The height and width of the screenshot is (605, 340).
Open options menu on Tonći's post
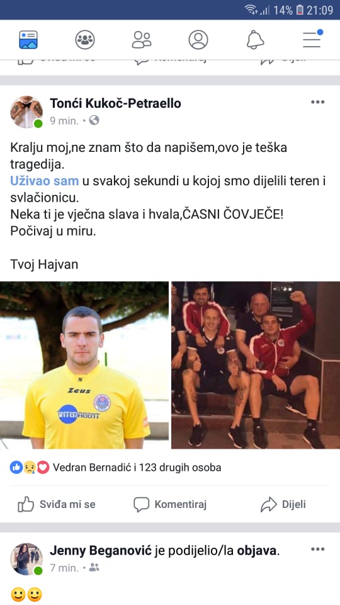317,102
